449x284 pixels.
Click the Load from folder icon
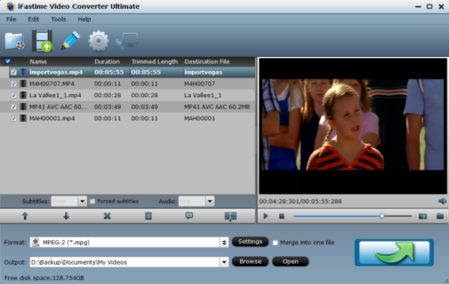tap(15, 41)
